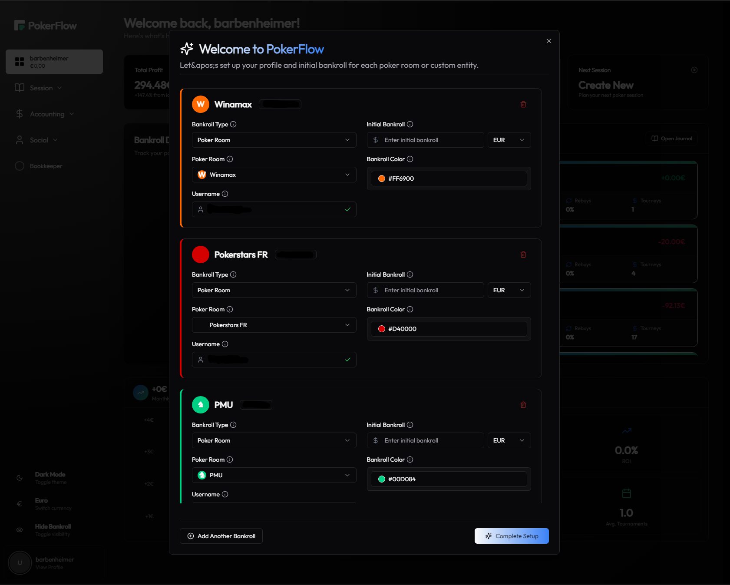Show info for Winamax Bankroll Color
Image resolution: width=730 pixels, height=585 pixels.
(x=410, y=159)
